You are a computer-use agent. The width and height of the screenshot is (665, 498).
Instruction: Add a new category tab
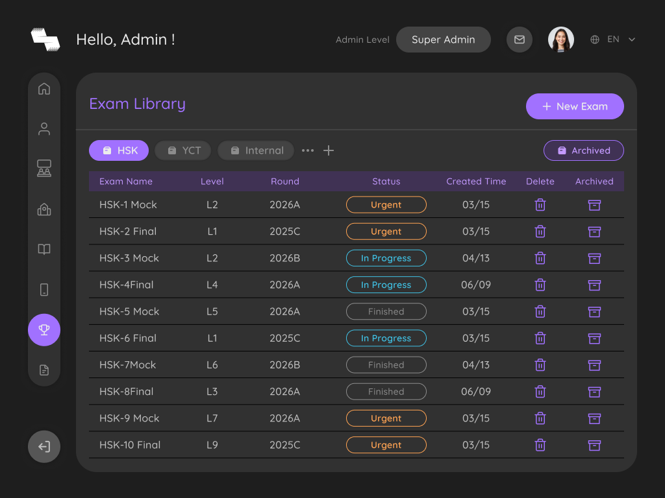pyautogui.click(x=329, y=150)
